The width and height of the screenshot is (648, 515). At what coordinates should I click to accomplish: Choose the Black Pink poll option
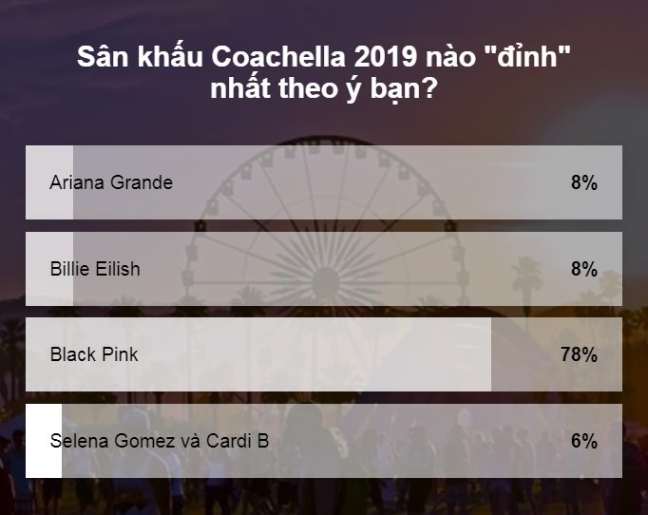tap(323, 354)
